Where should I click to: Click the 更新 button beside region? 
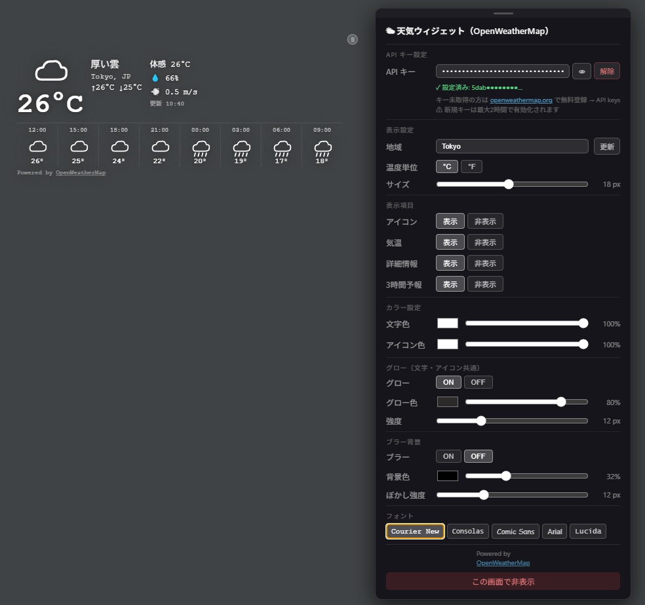point(607,146)
